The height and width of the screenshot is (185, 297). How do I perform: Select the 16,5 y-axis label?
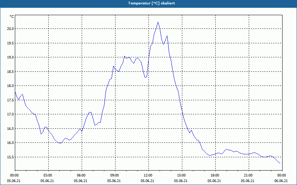10,128
